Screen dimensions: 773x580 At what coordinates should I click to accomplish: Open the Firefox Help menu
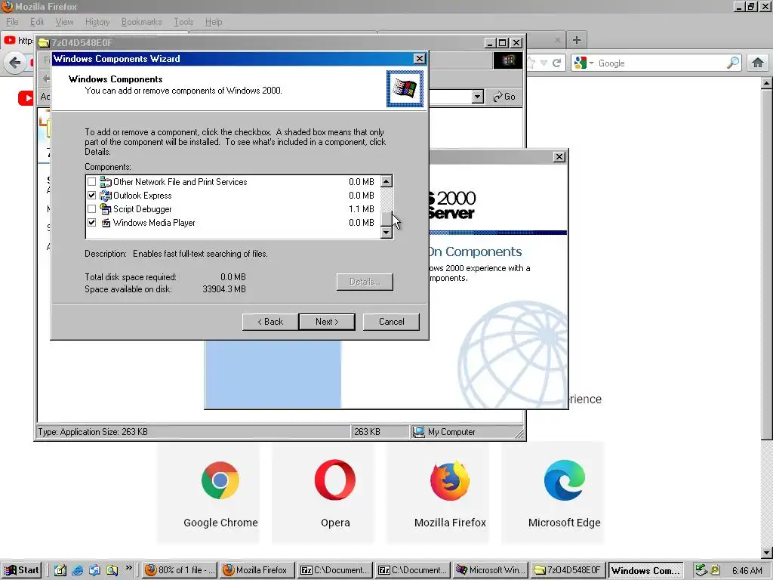click(x=214, y=22)
